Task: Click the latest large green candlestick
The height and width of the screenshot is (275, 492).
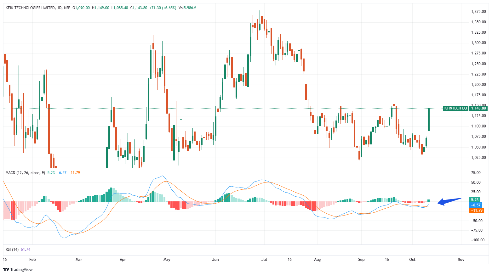Action: tap(429, 120)
